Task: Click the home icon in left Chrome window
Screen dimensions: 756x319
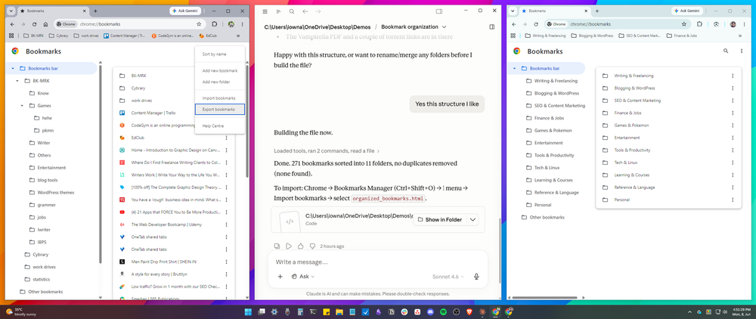Action: click(x=45, y=24)
